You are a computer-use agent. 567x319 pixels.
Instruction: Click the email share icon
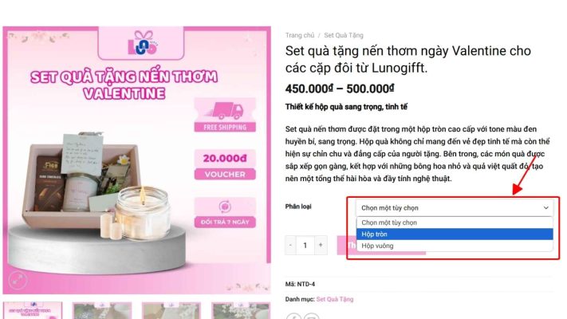[x=311, y=316]
